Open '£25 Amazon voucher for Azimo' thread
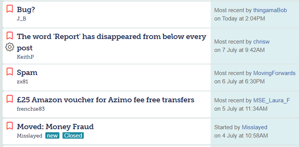 [x=106, y=100]
